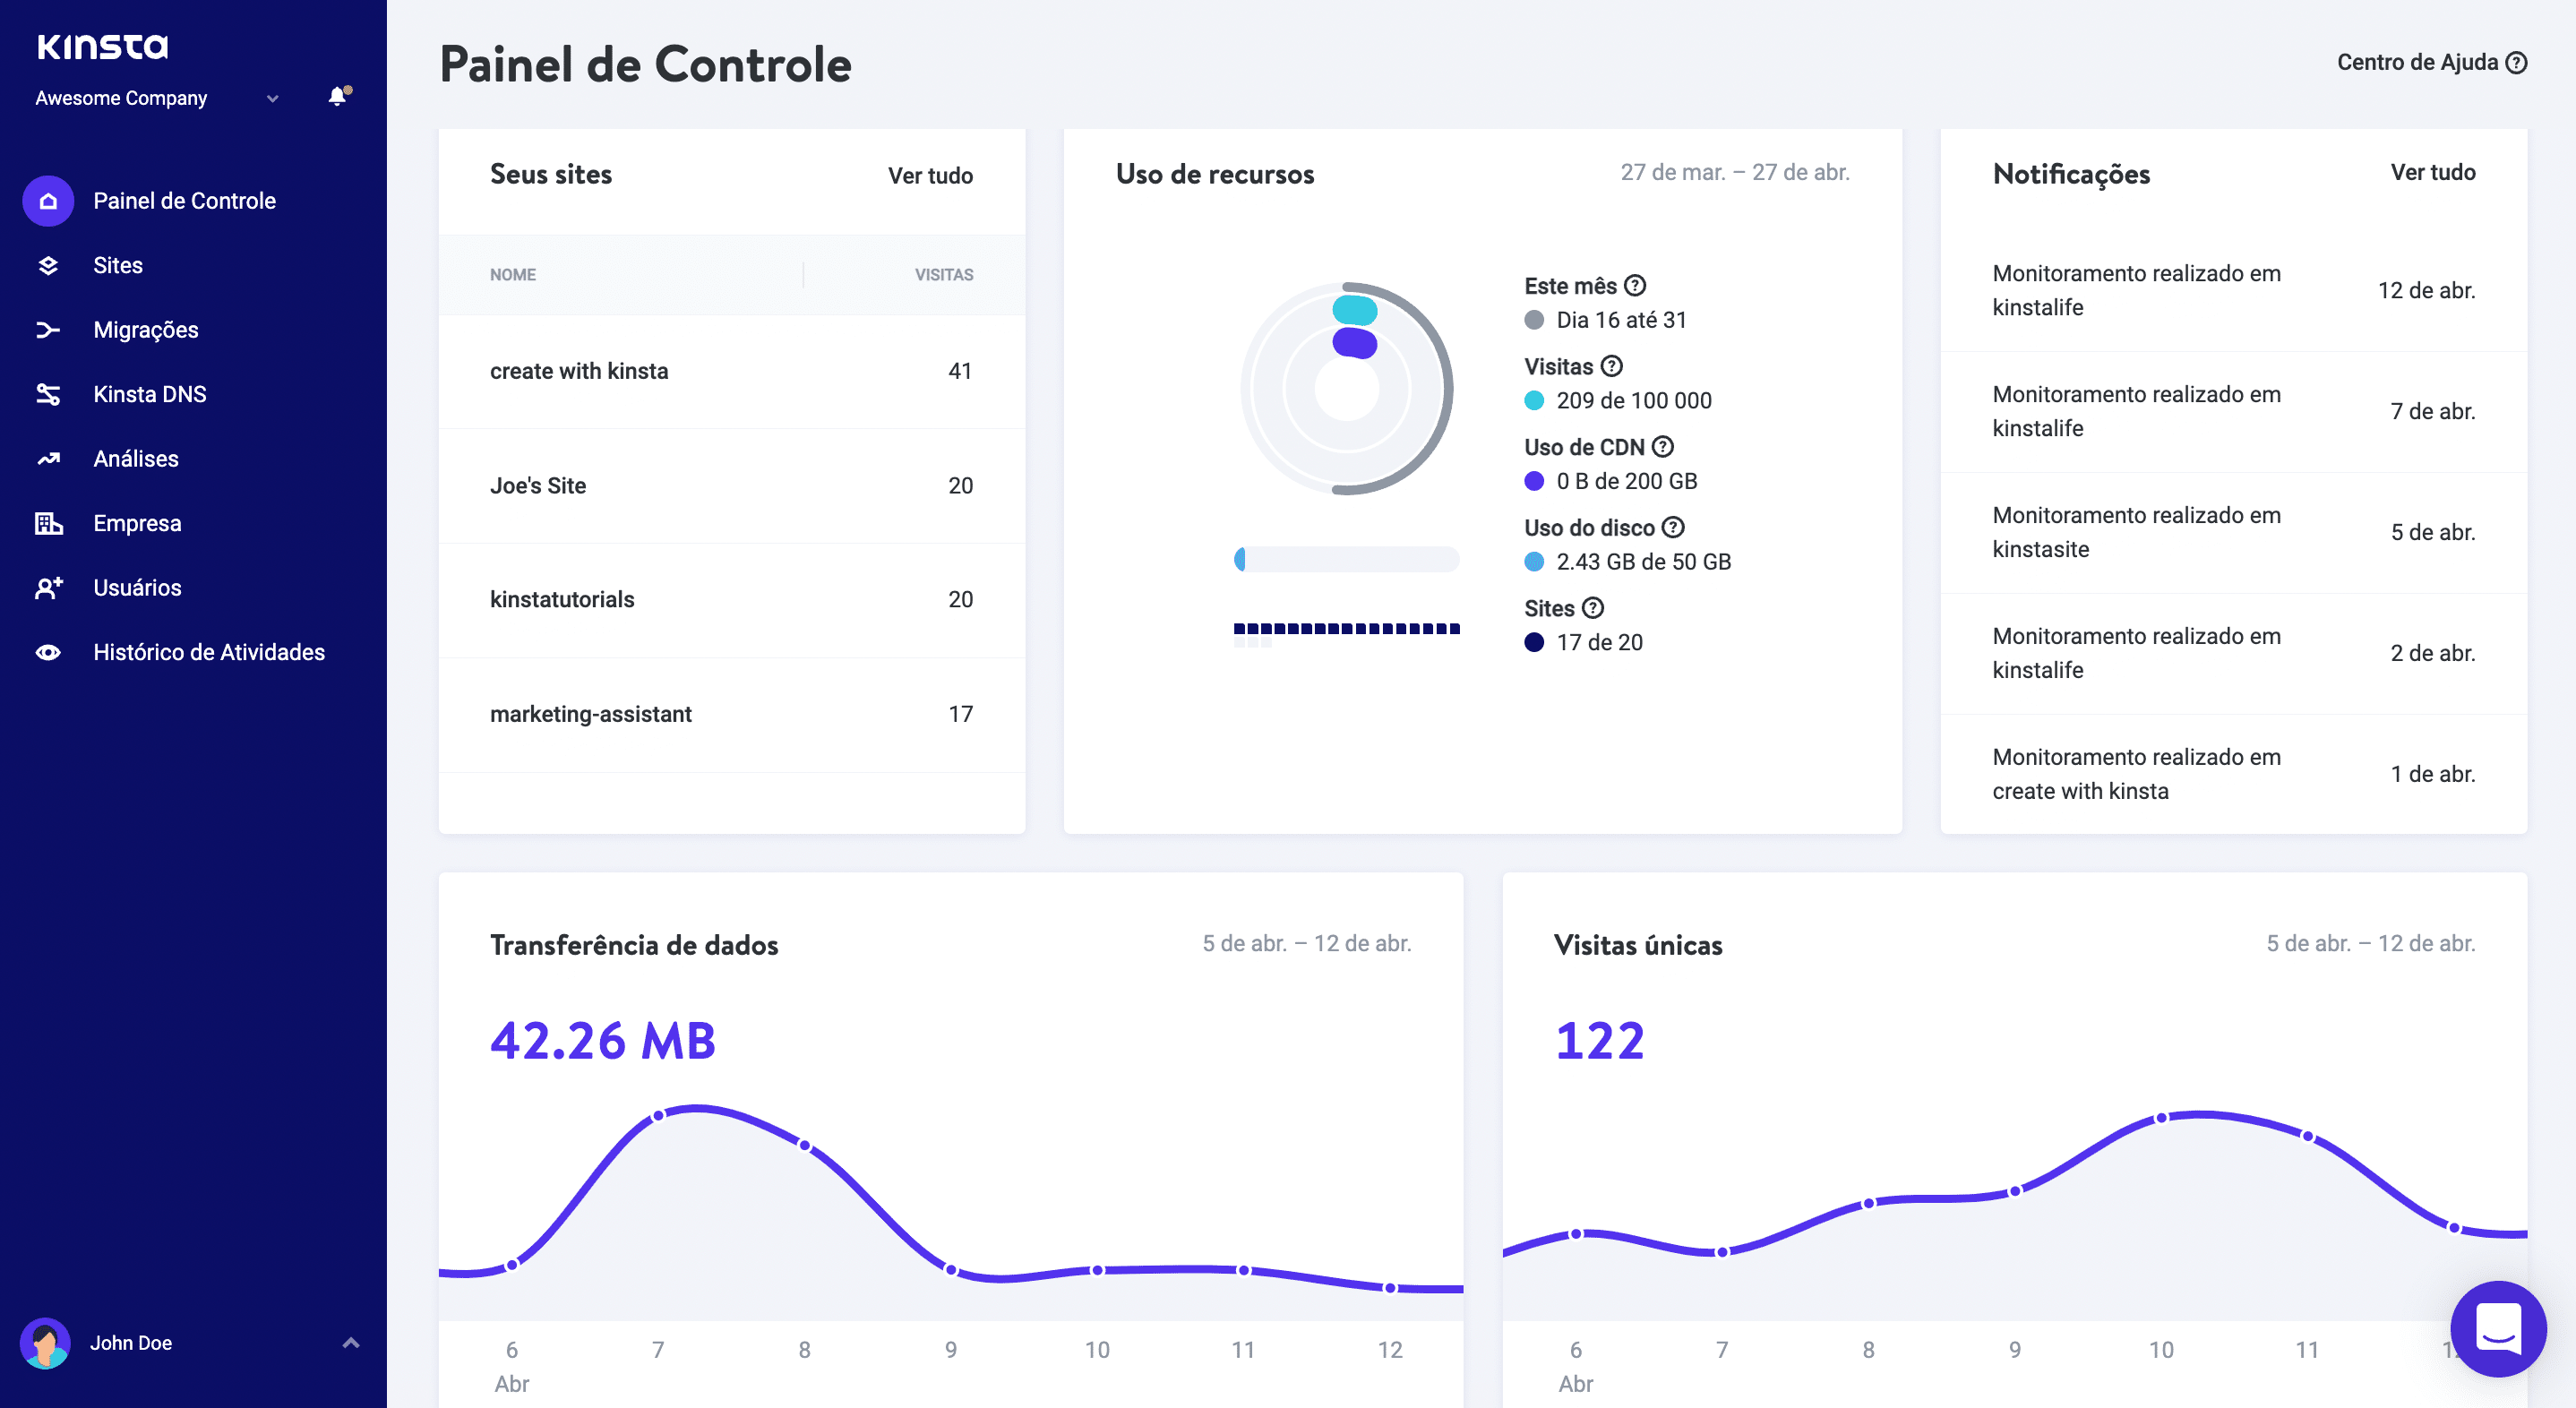Select the Migrações sidebar icon
Image resolution: width=2576 pixels, height=1408 pixels.
pos(48,329)
